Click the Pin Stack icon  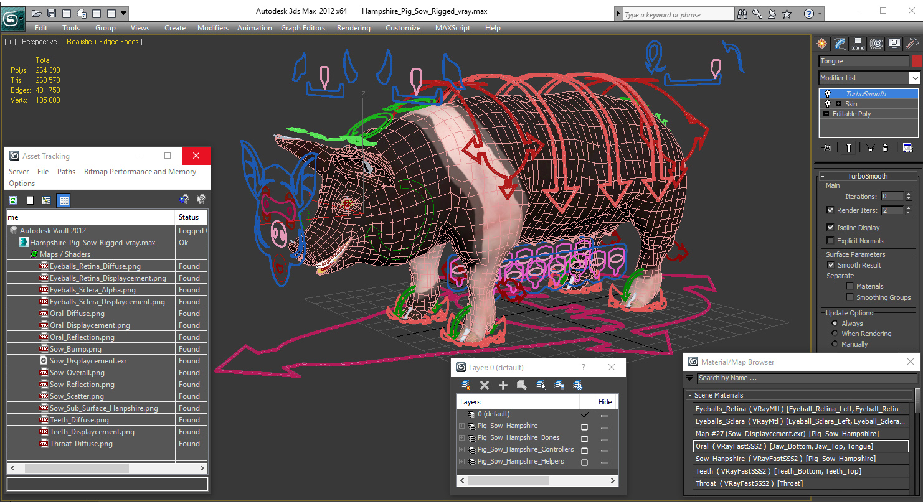827,148
